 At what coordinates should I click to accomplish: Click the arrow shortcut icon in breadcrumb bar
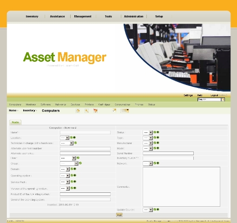114,111
